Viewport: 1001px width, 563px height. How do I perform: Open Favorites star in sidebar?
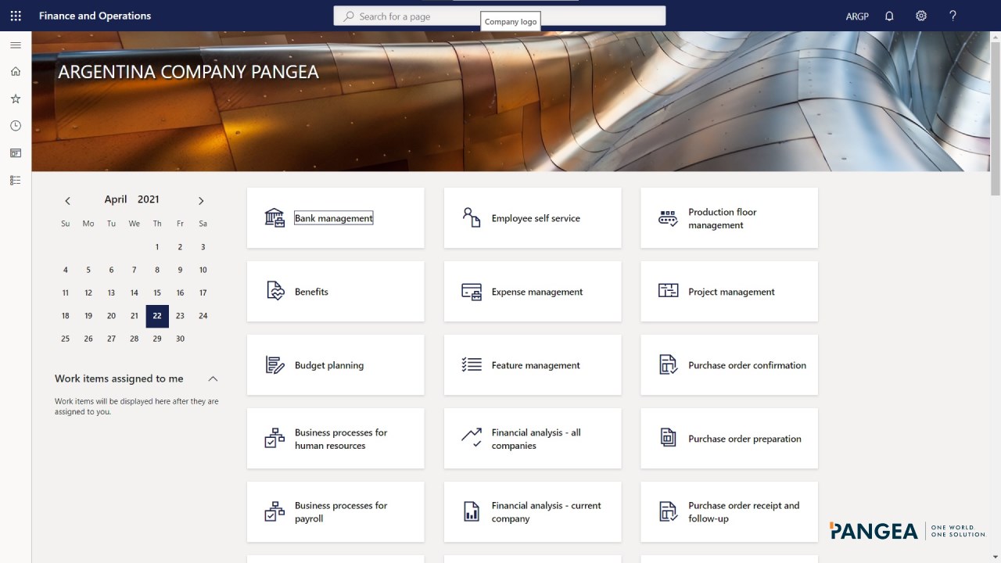[16, 99]
